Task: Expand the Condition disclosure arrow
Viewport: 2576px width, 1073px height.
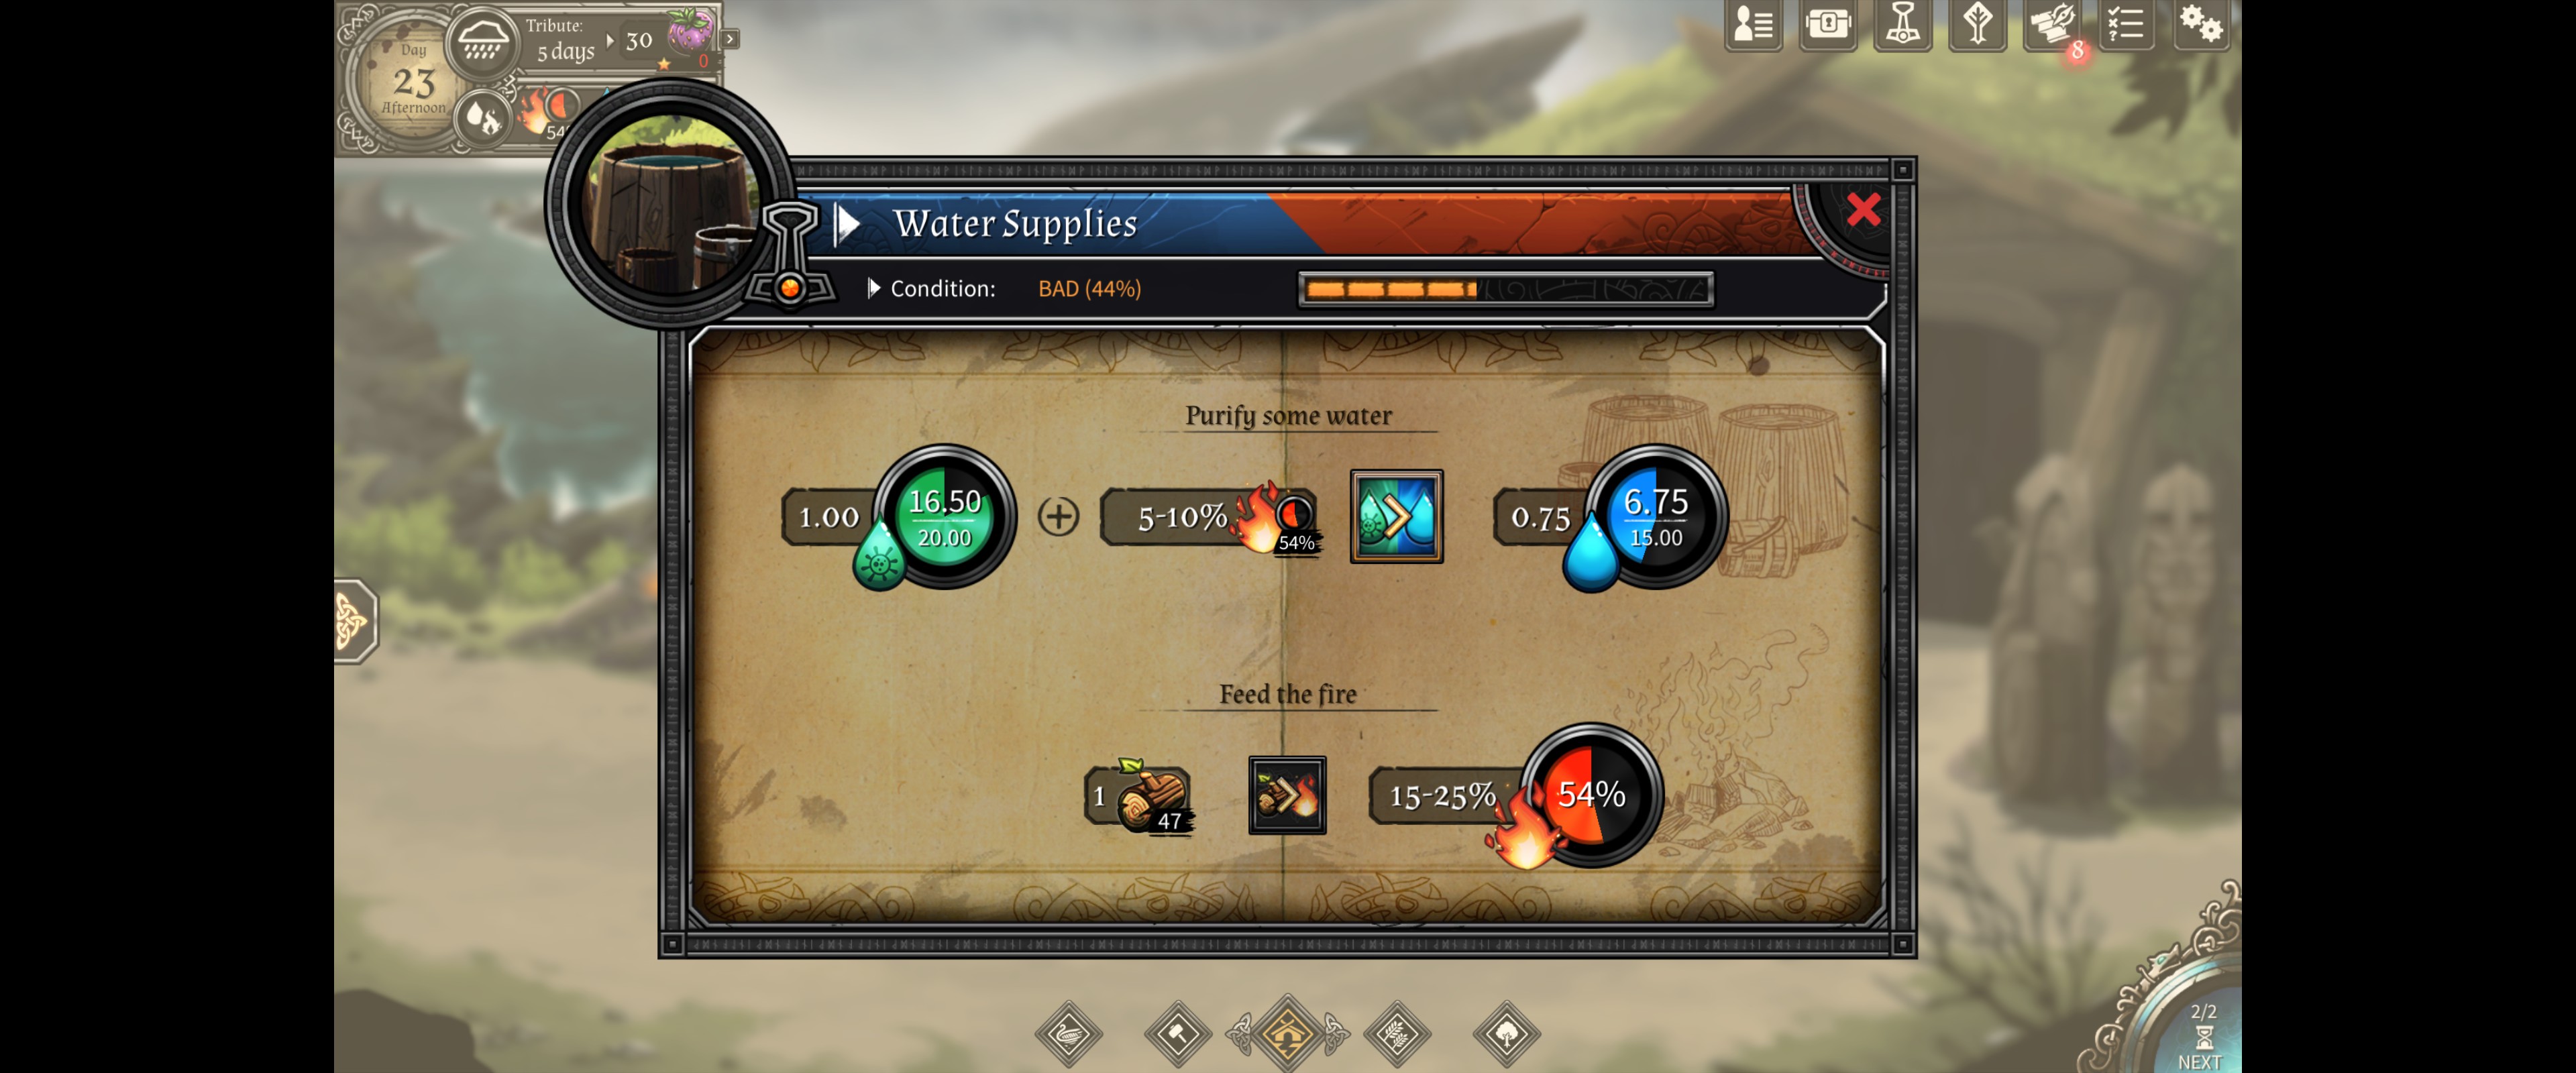Action: [x=873, y=288]
